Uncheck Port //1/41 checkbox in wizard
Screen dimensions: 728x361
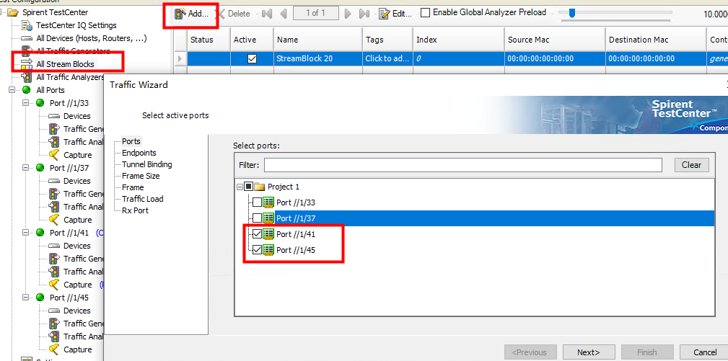click(257, 234)
